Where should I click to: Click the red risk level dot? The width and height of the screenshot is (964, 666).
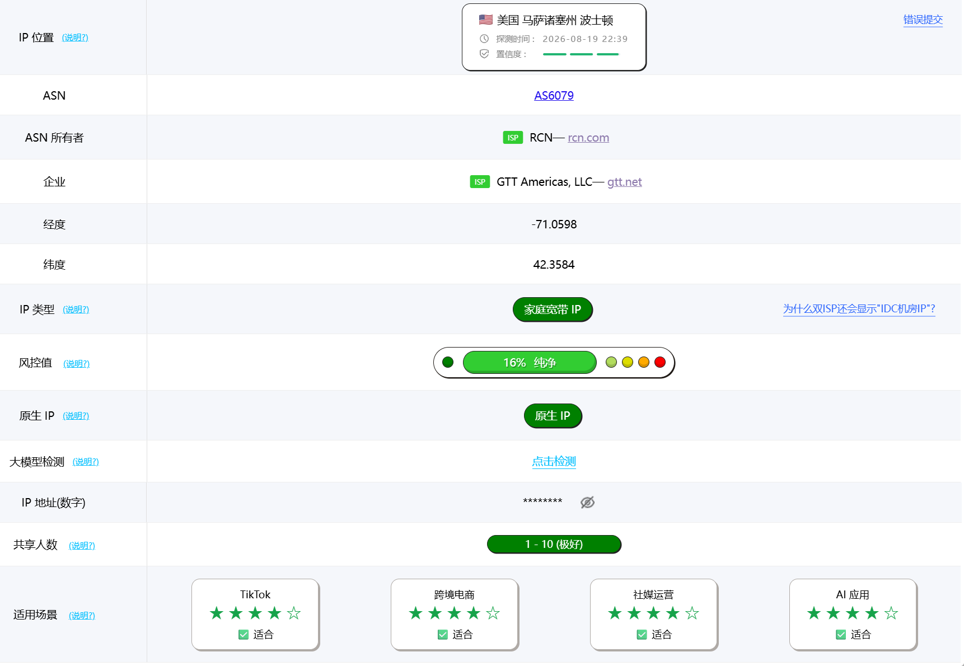[x=660, y=362]
